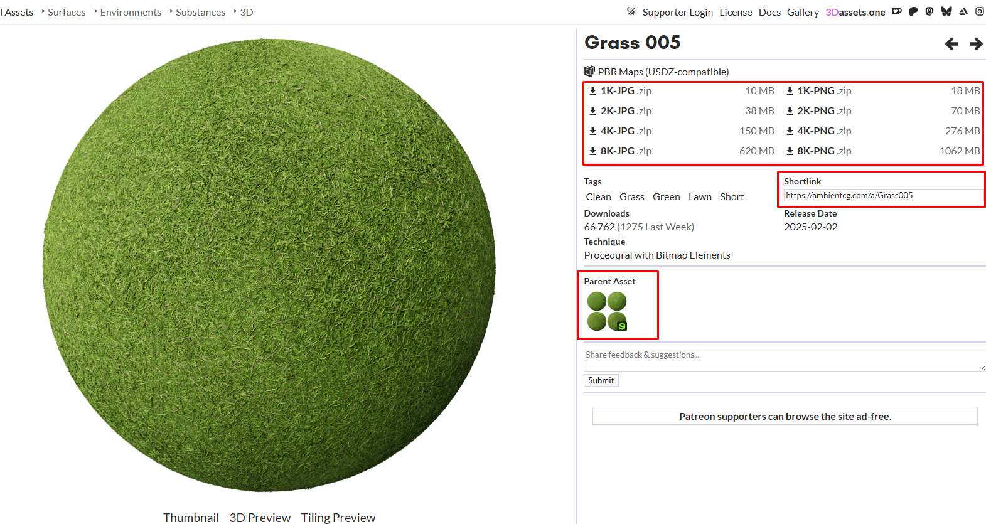Go to previous asset with left arrow

point(951,43)
